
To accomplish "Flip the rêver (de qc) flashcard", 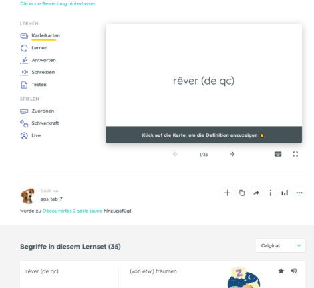I will coord(204,75).
